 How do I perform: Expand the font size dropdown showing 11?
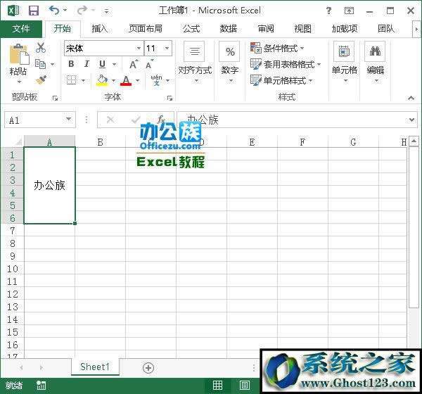[167, 48]
